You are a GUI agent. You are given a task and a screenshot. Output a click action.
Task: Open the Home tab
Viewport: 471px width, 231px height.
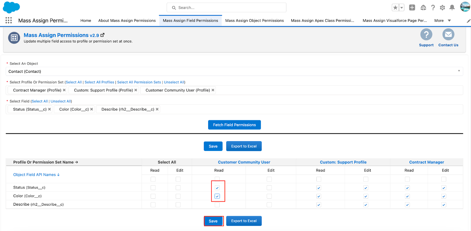[86, 21]
